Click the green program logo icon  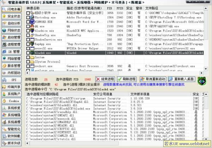(202, 81)
